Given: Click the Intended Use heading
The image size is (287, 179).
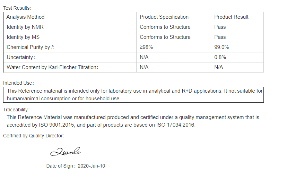Looking at the screenshot, I should [18, 83].
